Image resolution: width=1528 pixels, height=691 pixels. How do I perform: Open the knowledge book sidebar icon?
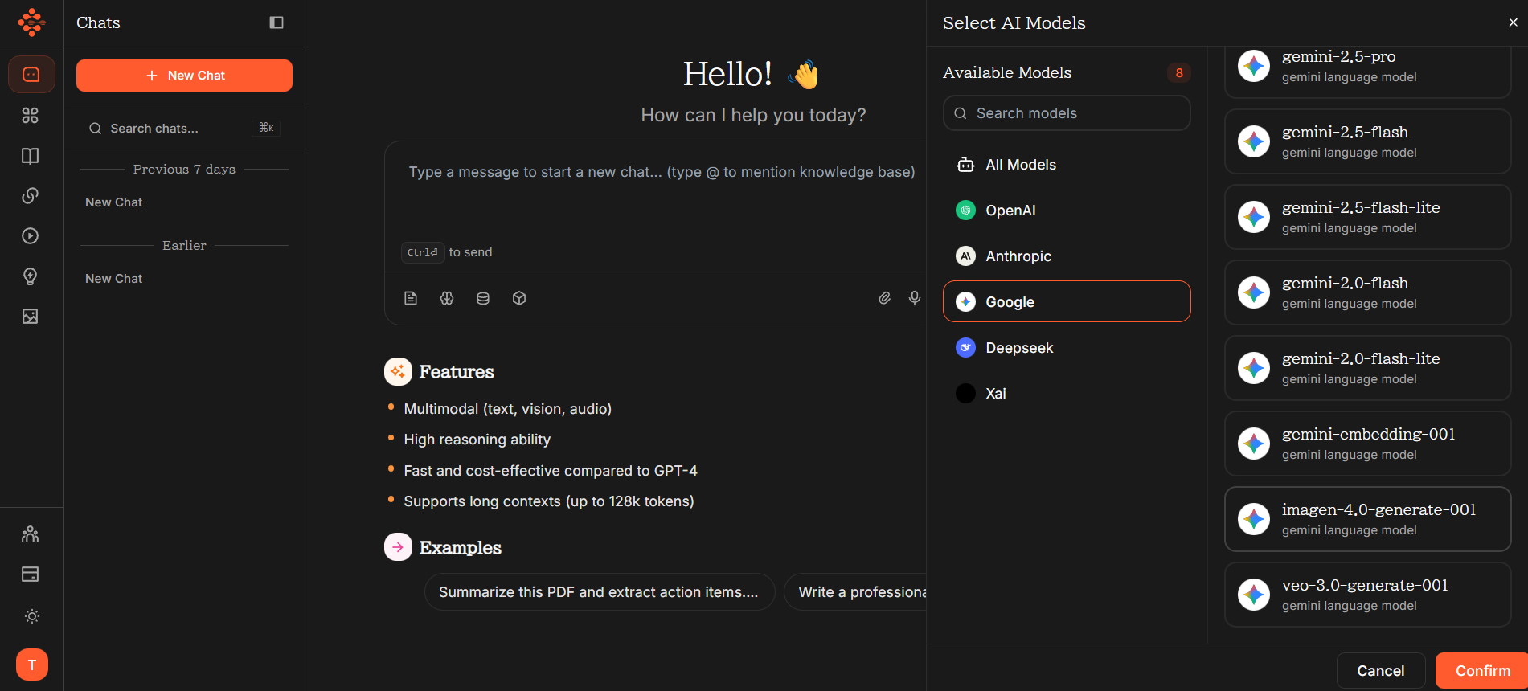31,156
